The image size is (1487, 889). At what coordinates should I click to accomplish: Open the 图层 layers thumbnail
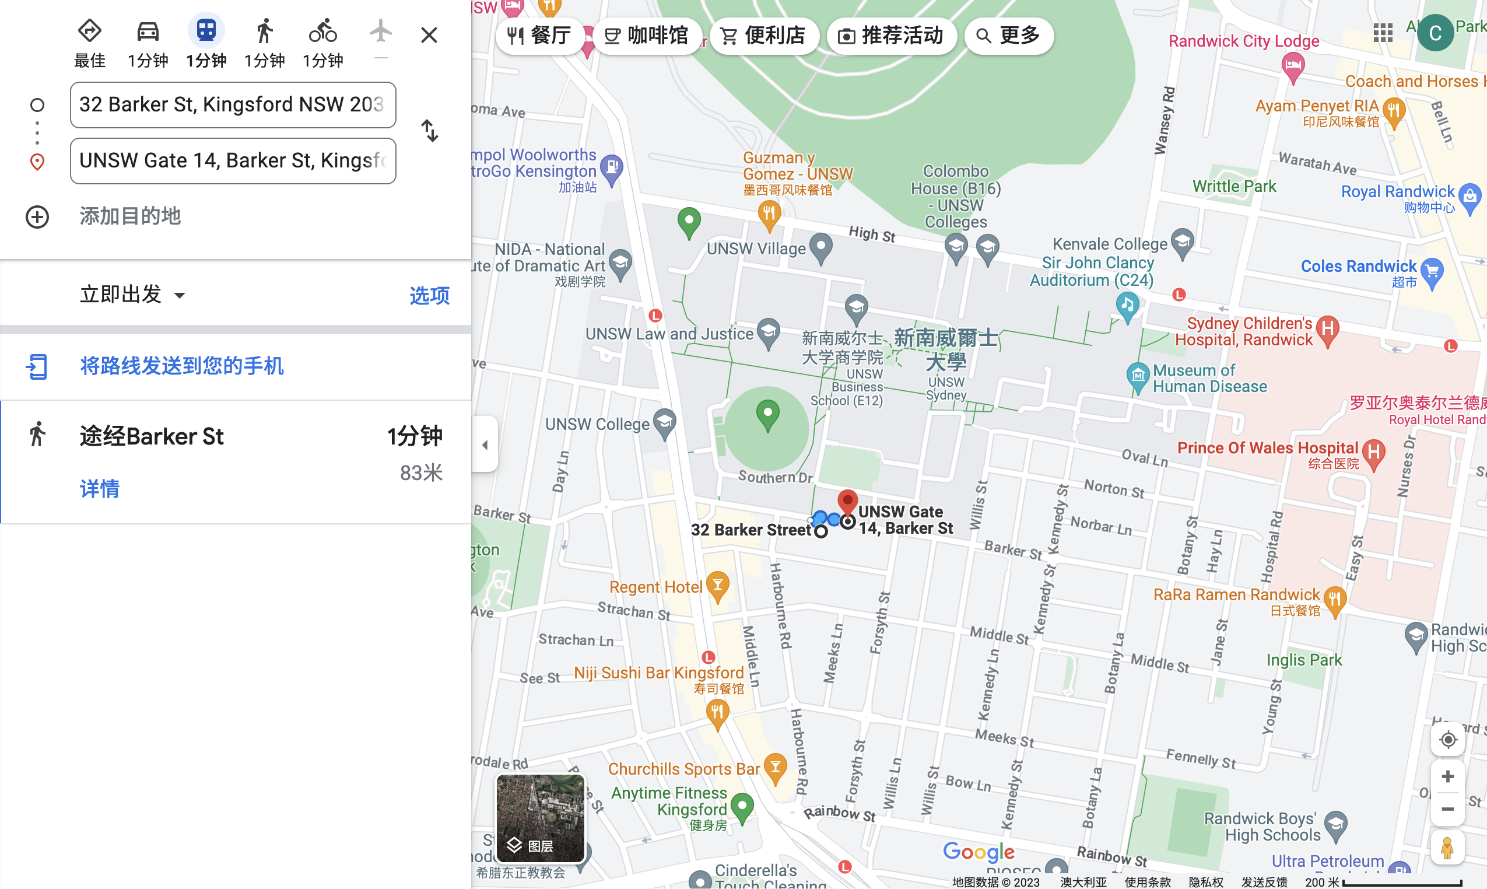pyautogui.click(x=540, y=818)
